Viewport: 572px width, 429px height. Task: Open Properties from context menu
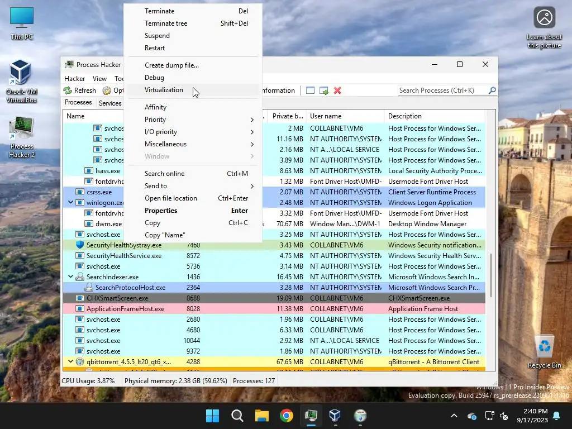[x=193, y=211]
